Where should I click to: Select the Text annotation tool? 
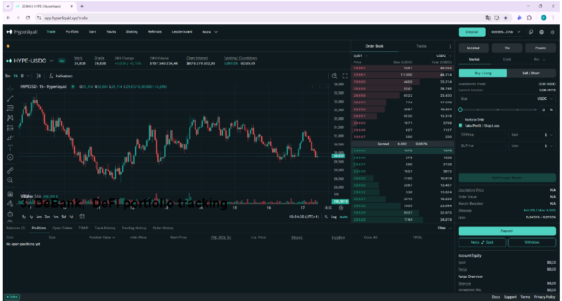click(10, 147)
